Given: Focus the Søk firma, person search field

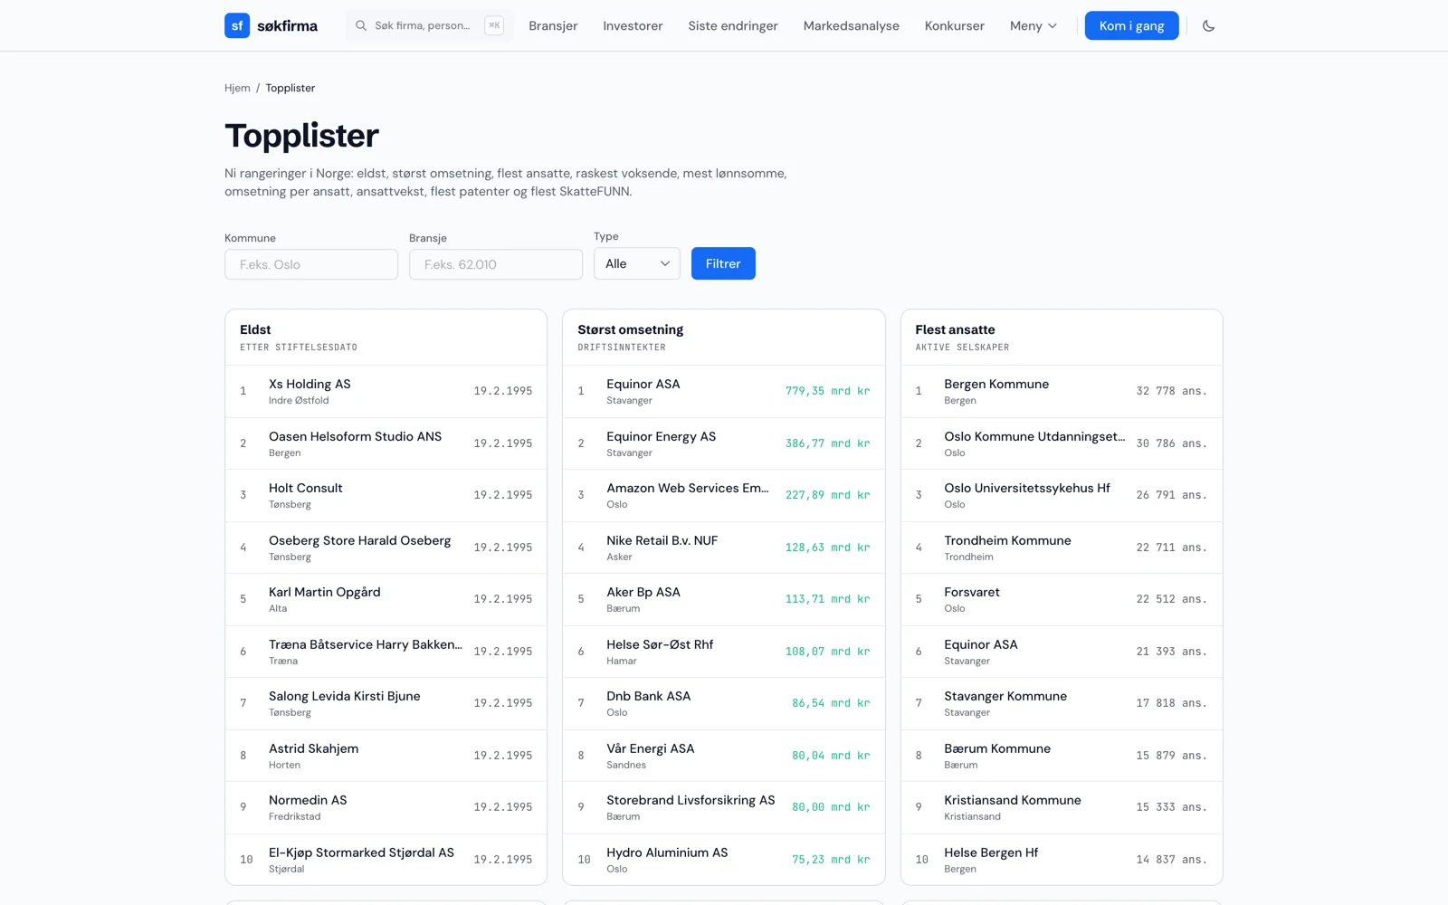Looking at the screenshot, I should click(430, 25).
